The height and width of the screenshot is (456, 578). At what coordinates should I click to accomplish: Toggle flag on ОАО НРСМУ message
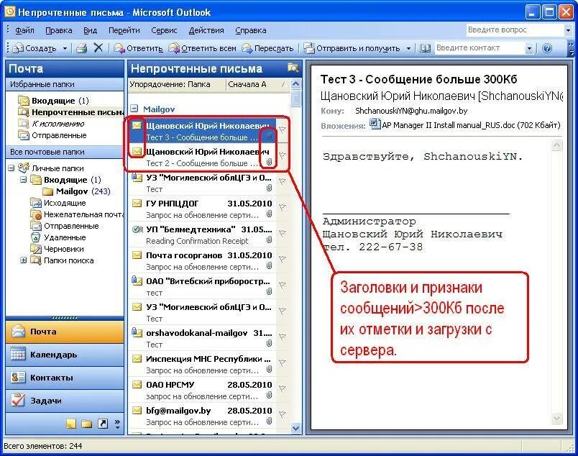[283, 388]
